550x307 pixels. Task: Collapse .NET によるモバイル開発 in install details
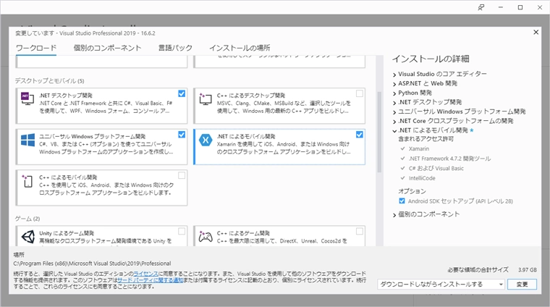[x=394, y=130]
